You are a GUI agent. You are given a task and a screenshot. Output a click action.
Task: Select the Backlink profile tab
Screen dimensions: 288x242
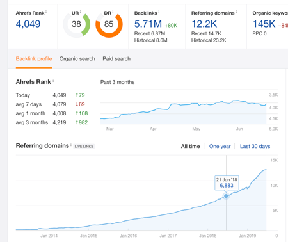click(x=34, y=59)
